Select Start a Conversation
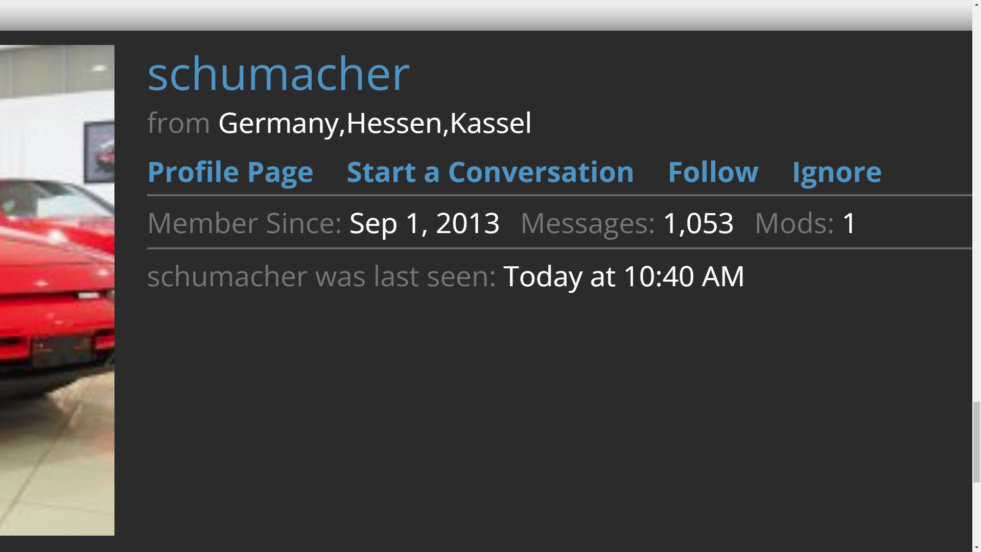 490,172
